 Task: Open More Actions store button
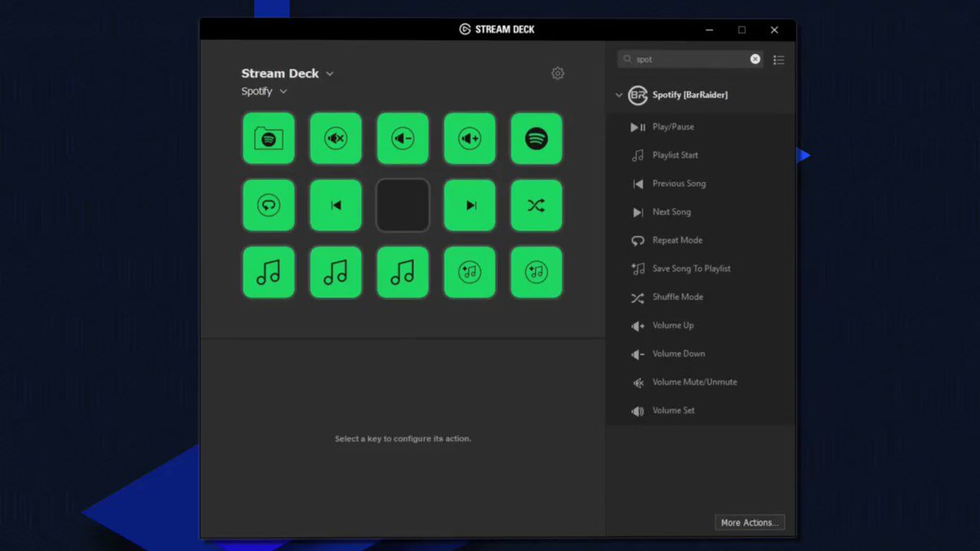(750, 522)
